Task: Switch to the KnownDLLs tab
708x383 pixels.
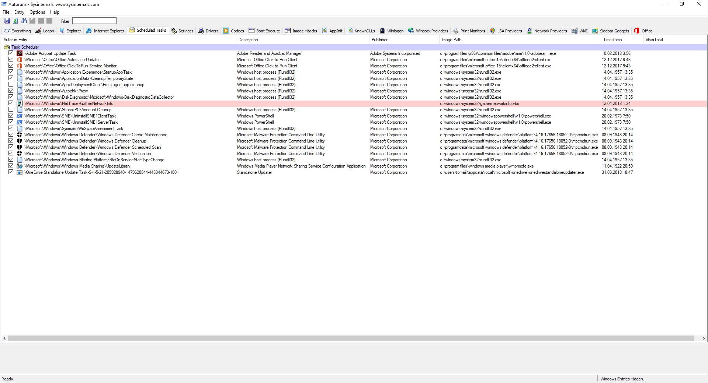Action: [361, 31]
